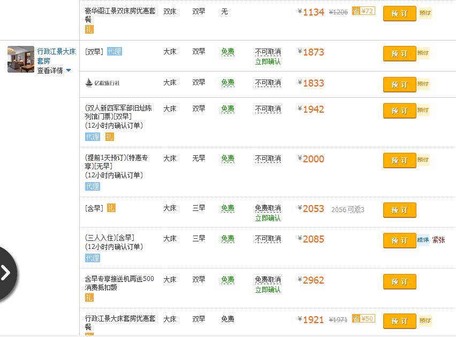The width and height of the screenshot is (456, 337).
Task: Click the 免费 cancellation link in the ¥1942 row
Action: 227,108
